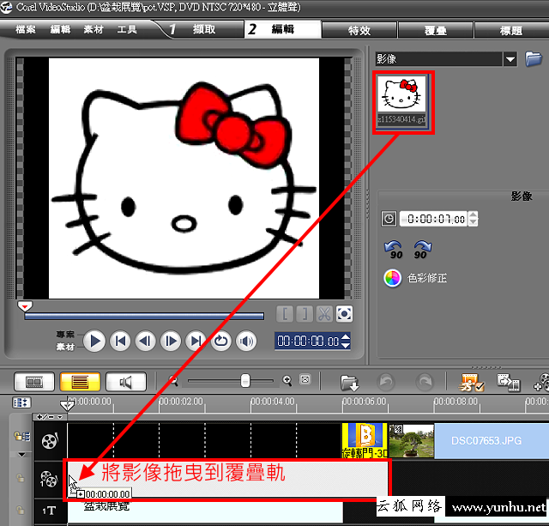Open the add/remove chapter point dropdown
This screenshot has height=526, width=549.
[50, 417]
